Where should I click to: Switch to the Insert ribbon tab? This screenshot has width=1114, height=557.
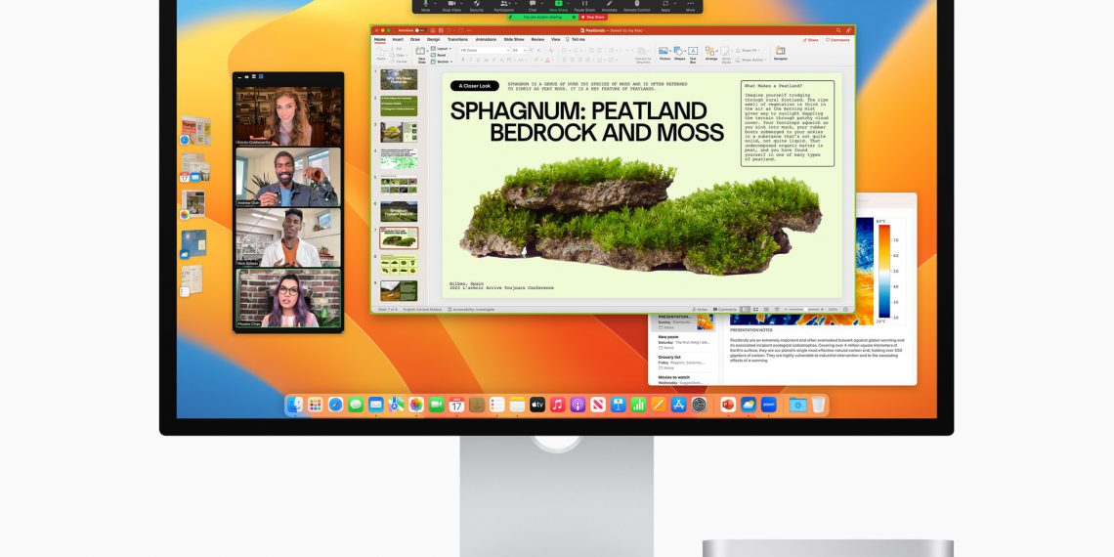click(x=398, y=40)
